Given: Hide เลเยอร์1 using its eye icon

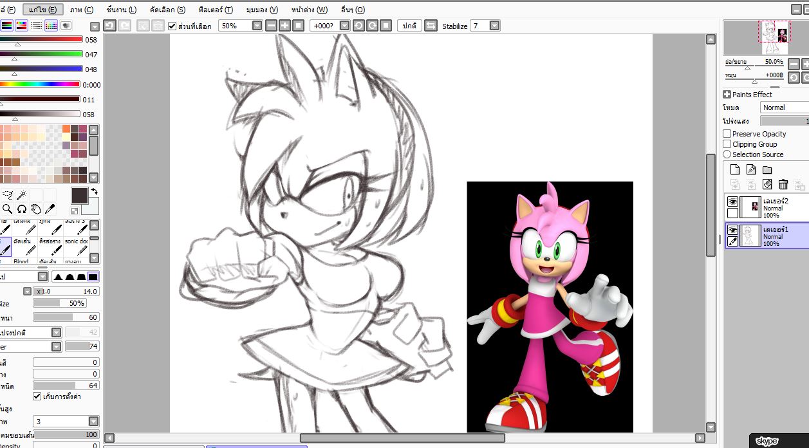Looking at the screenshot, I should point(732,230).
